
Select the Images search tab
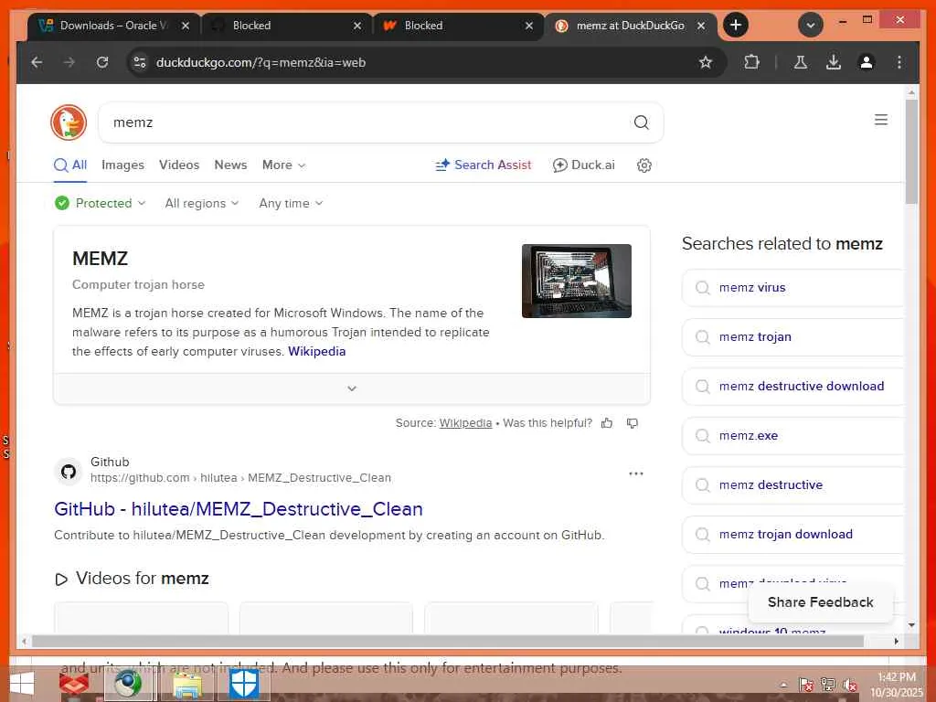[x=122, y=165]
